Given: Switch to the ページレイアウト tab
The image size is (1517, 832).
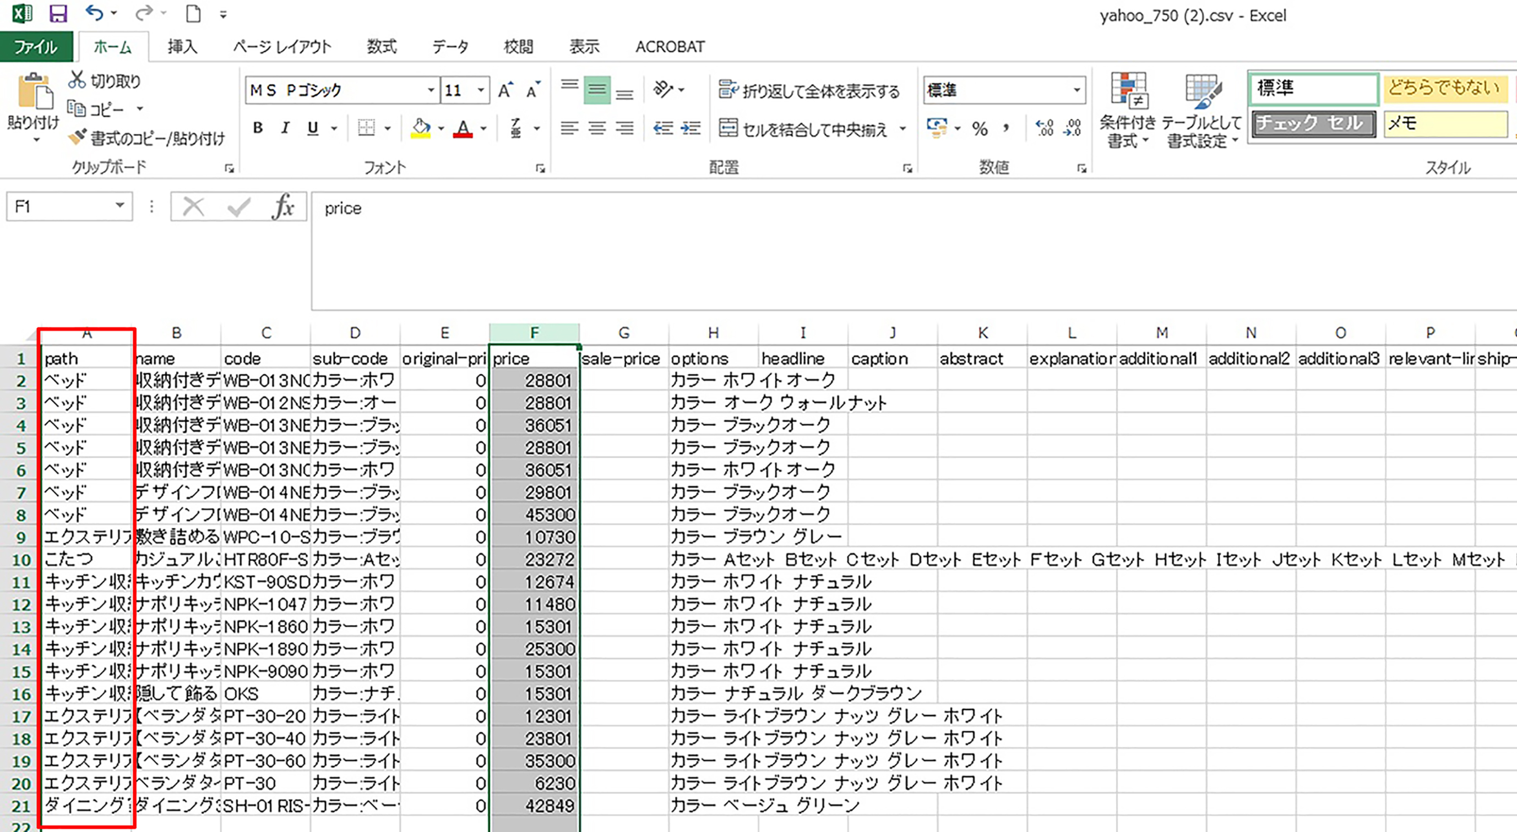Looking at the screenshot, I should coord(282,46).
